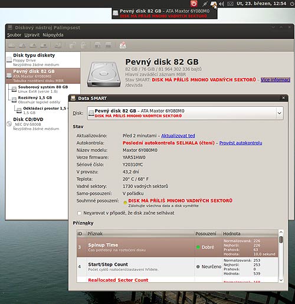Viewport: 295px width, 304px height.
Task: Open the Soubor menu
Action: pos(14,35)
